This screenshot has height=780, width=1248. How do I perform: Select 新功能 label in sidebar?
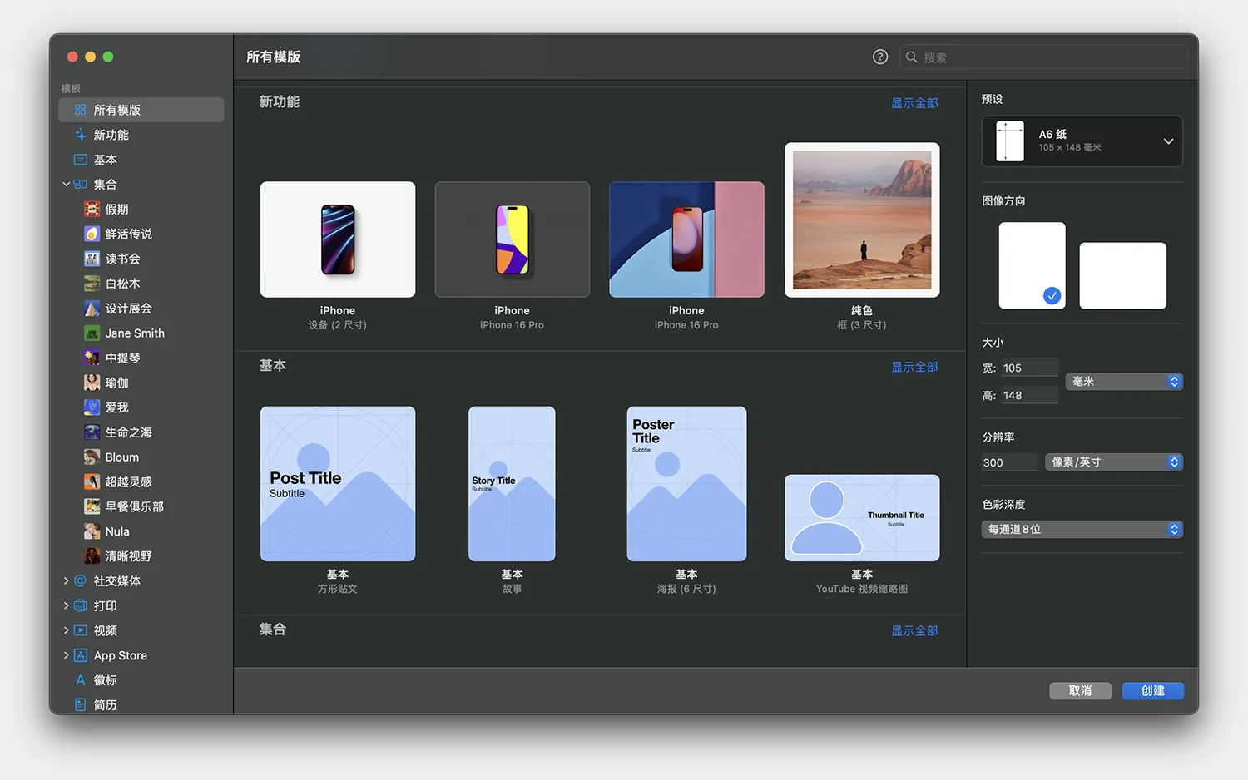[x=111, y=135]
